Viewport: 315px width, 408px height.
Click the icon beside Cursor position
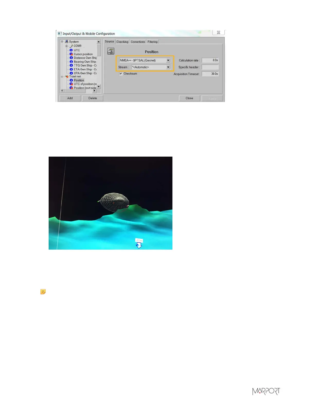coord(71,54)
